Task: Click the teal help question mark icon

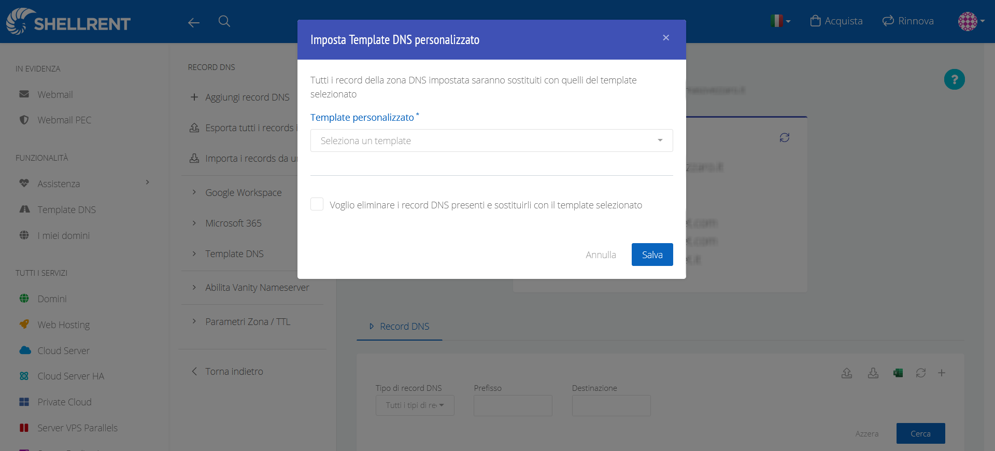Action: (x=954, y=79)
